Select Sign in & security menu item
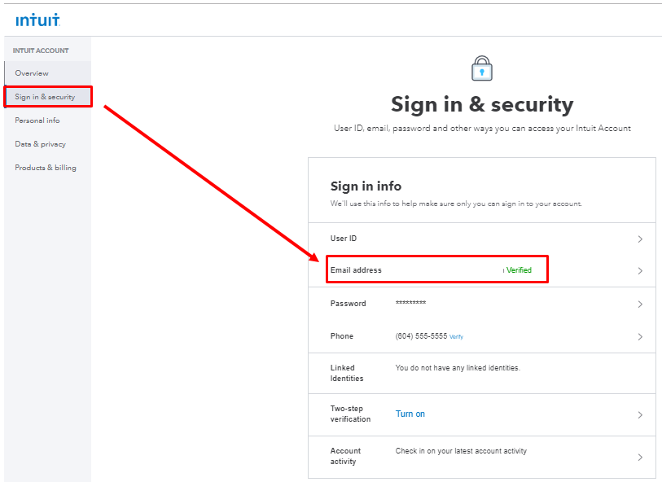The height and width of the screenshot is (482, 662). tap(45, 97)
